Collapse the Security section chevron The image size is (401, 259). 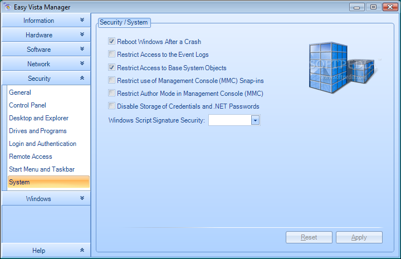[x=82, y=78]
